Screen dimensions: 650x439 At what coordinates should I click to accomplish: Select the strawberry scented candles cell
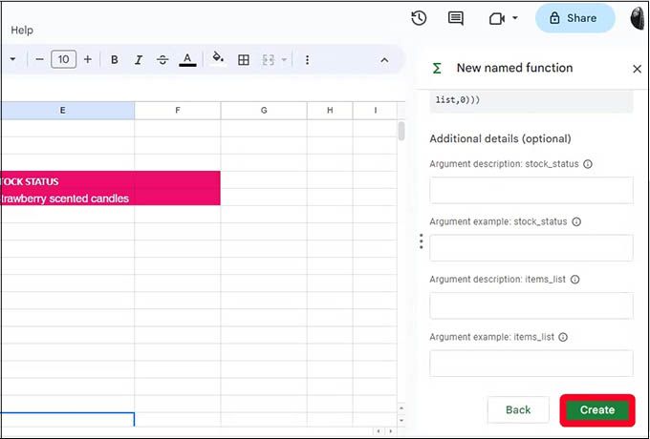(x=67, y=197)
